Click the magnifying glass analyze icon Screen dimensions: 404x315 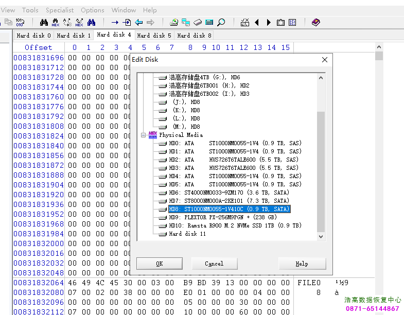[221, 22]
